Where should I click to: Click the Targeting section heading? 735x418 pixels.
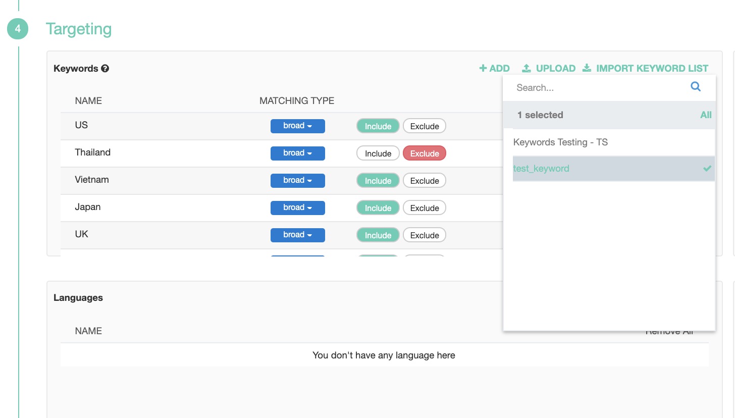(79, 29)
